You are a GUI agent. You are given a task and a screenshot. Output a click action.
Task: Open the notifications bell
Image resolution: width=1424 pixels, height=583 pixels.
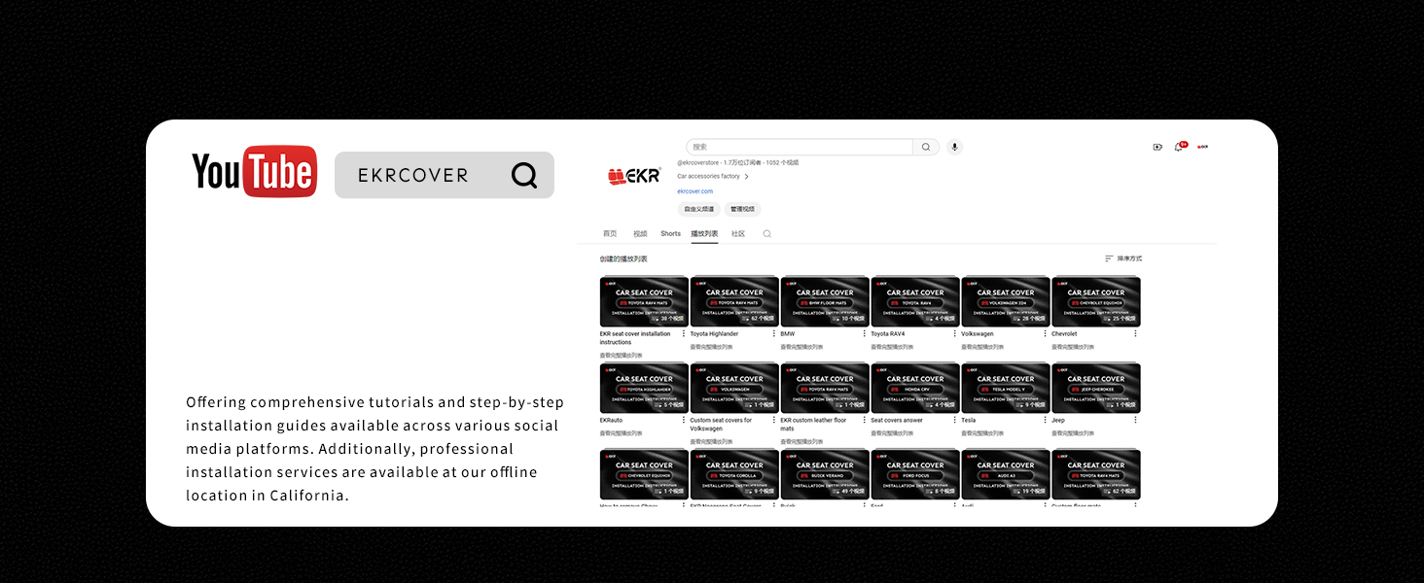click(1179, 147)
